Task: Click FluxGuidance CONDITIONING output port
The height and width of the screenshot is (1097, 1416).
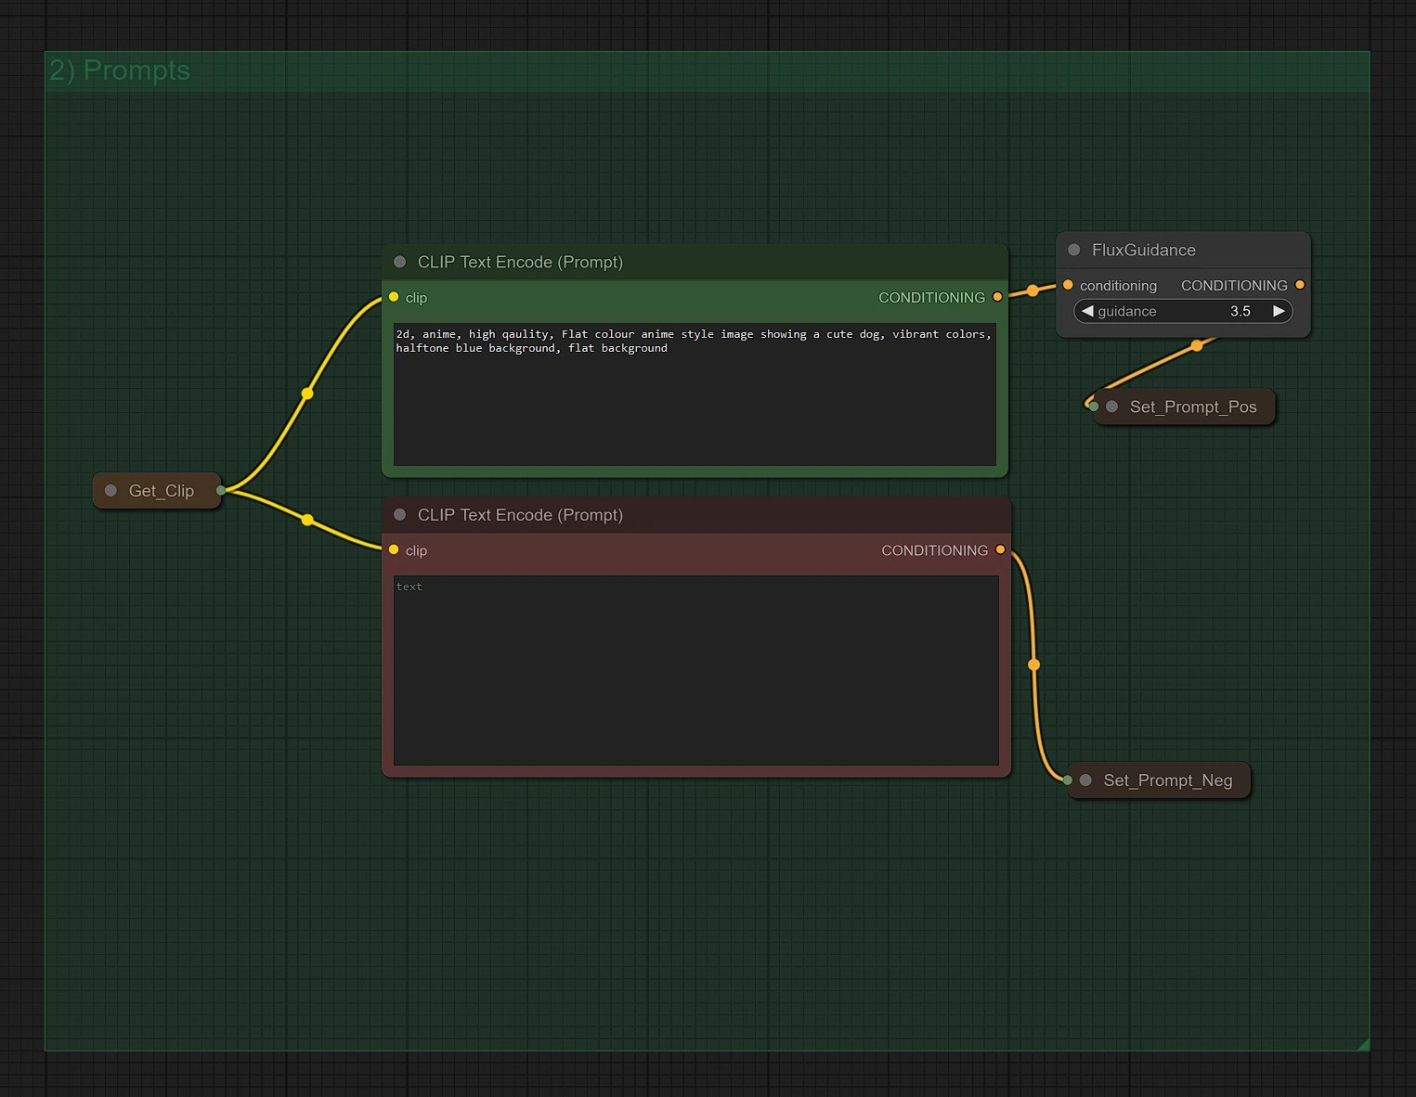Action: click(x=1300, y=285)
